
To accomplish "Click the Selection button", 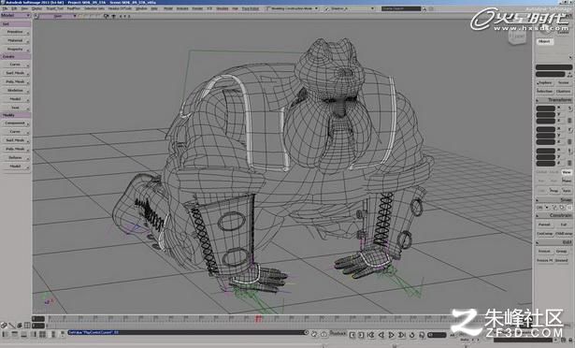I will click(545, 91).
